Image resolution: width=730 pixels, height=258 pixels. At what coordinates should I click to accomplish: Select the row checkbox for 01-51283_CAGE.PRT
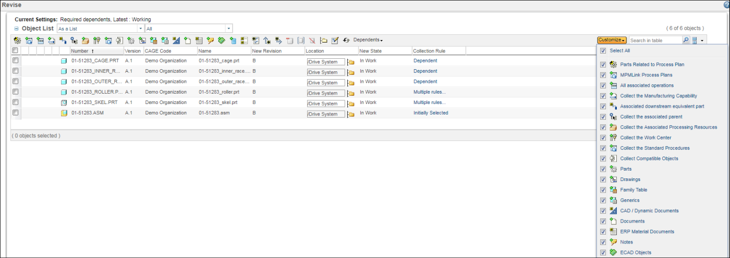(16, 60)
